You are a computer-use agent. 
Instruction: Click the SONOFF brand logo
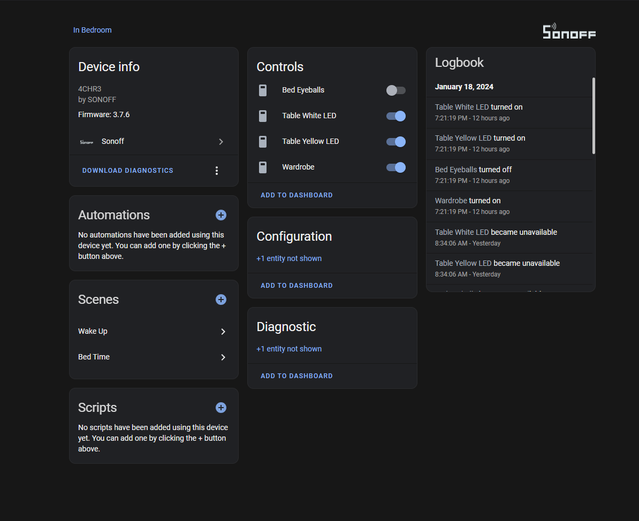tap(569, 32)
